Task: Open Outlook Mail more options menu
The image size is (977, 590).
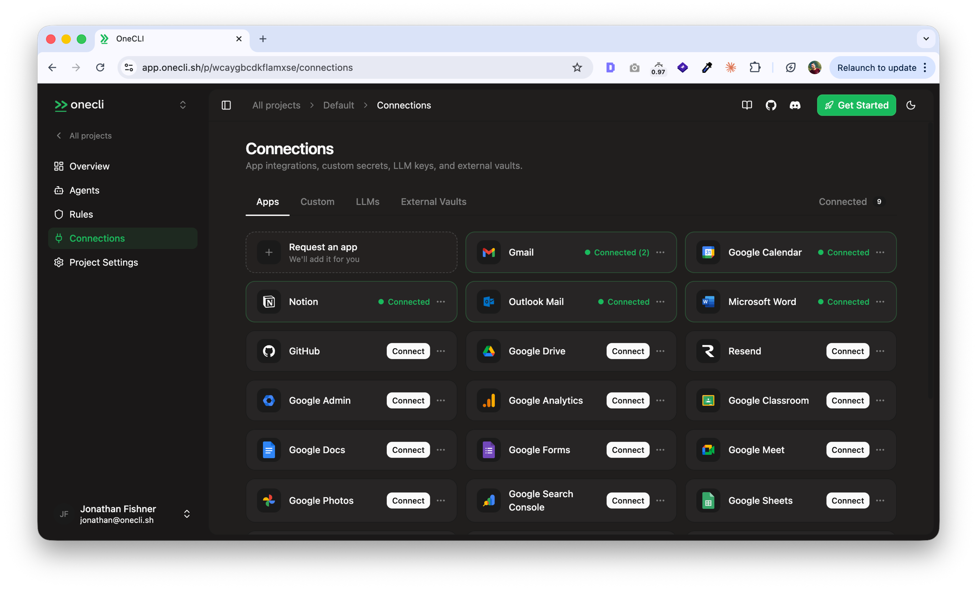Action: click(x=660, y=302)
